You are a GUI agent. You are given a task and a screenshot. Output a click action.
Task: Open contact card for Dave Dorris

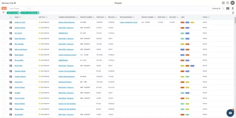tap(11, 82)
